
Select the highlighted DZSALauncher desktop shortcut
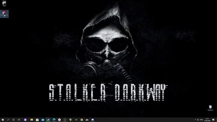(x=4, y=14)
